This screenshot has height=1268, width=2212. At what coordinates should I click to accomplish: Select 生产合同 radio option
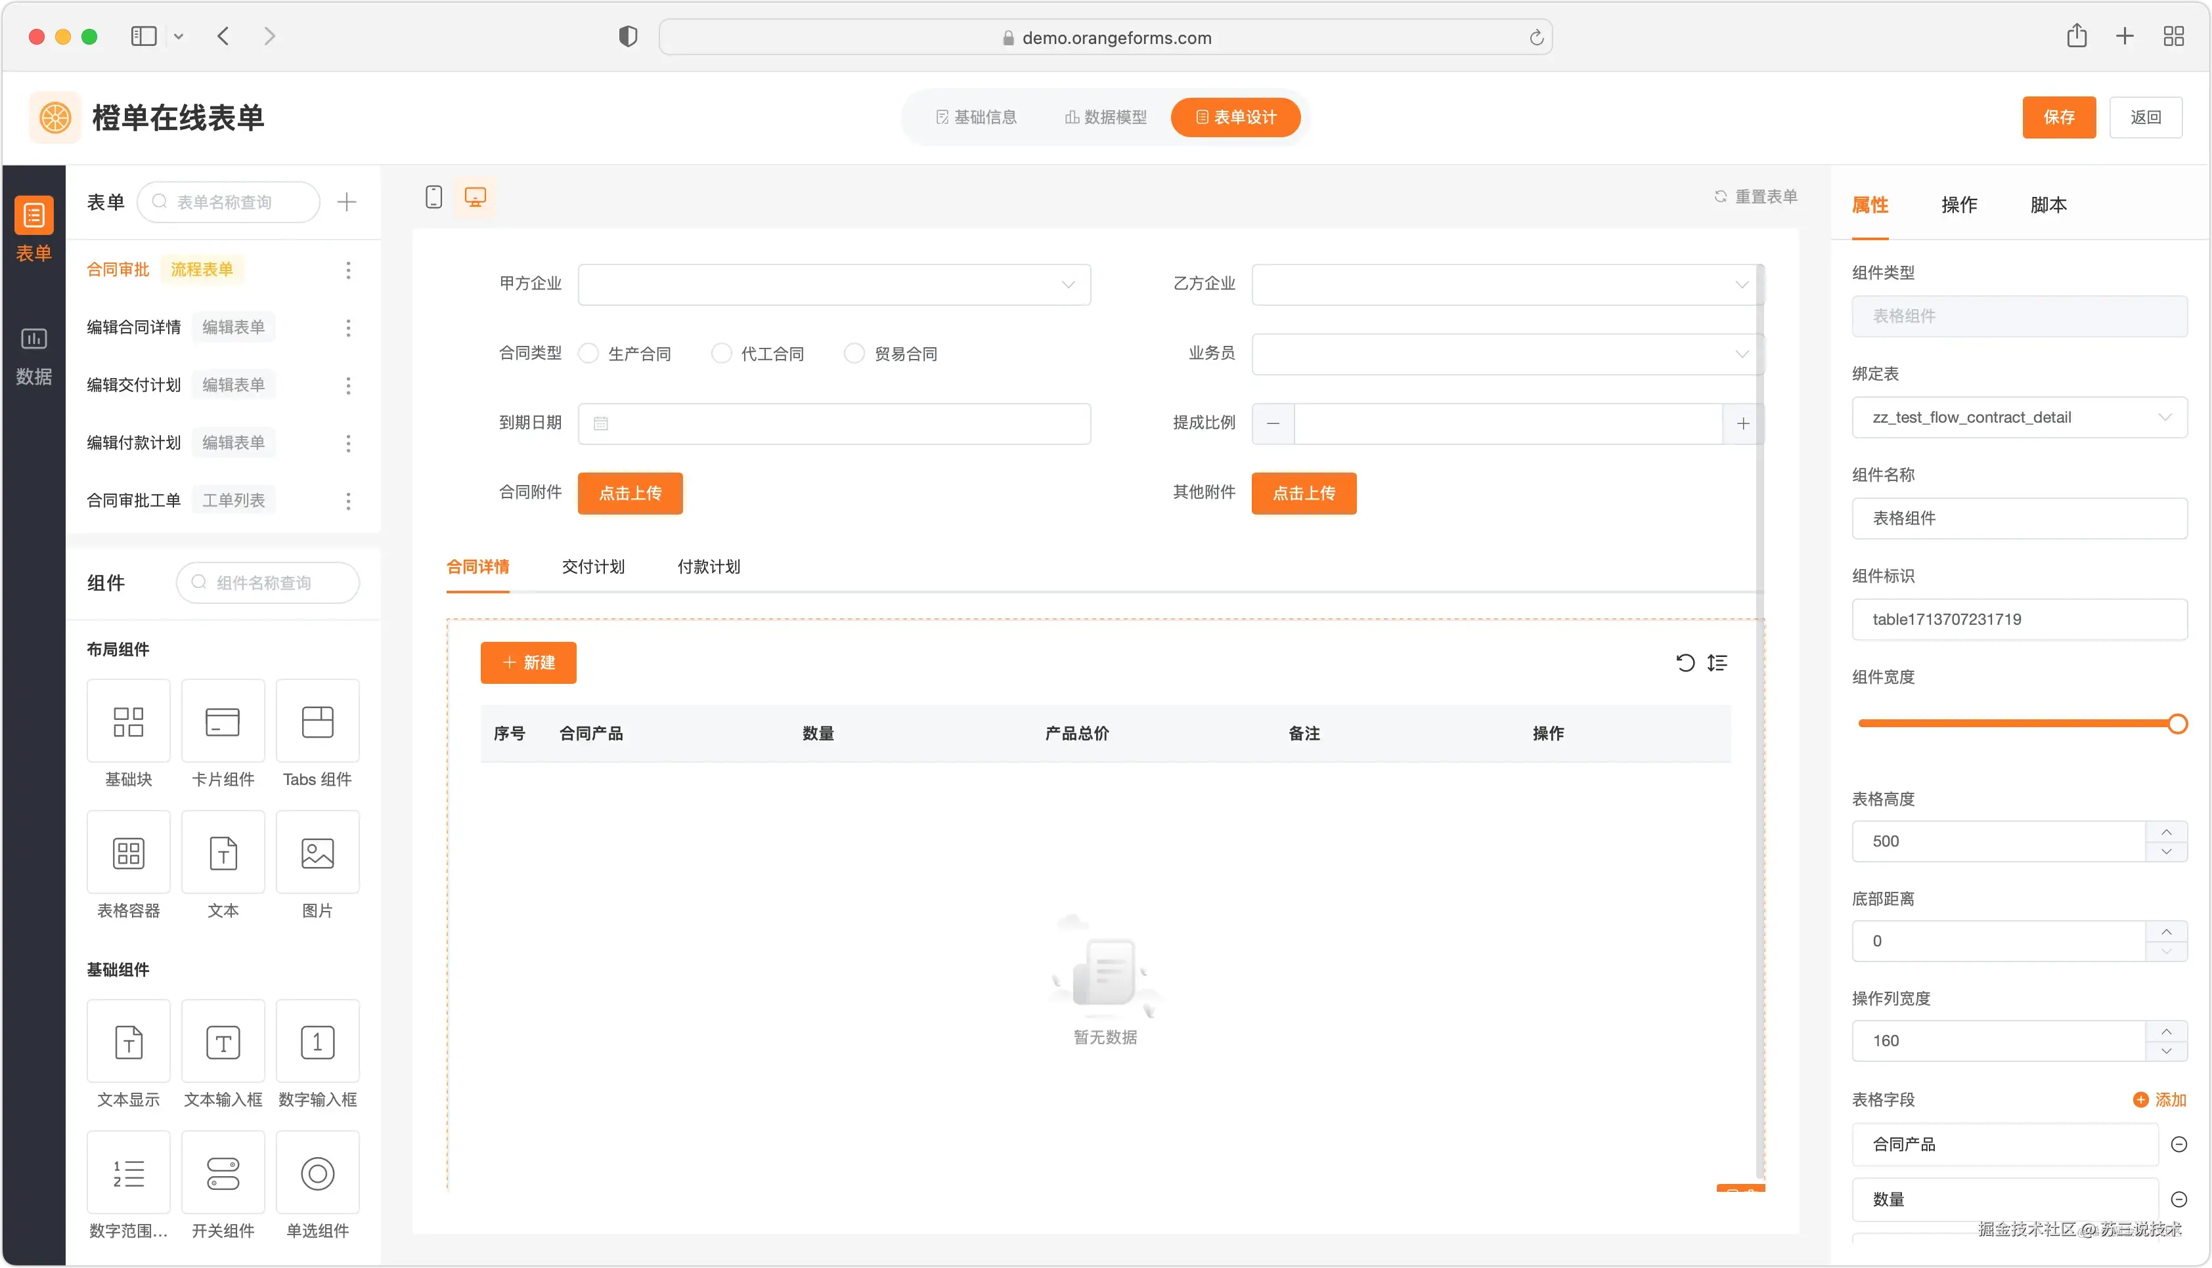tap(589, 354)
